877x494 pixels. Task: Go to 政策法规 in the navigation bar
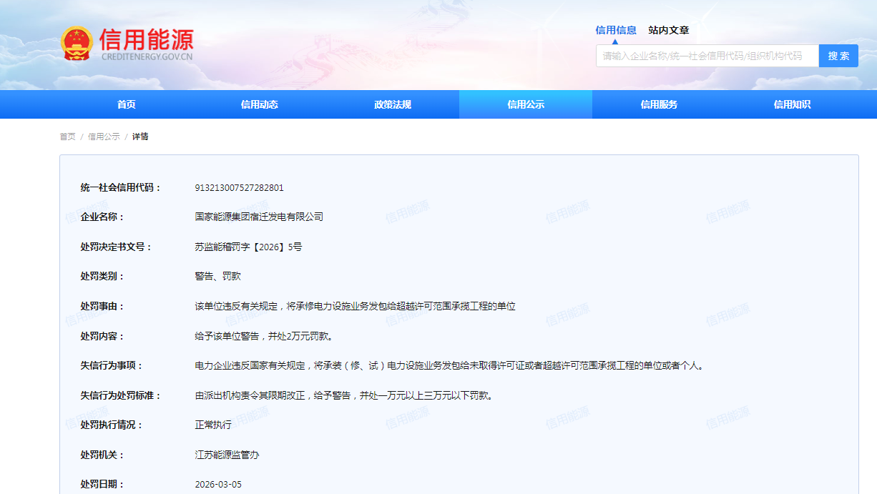click(x=393, y=104)
